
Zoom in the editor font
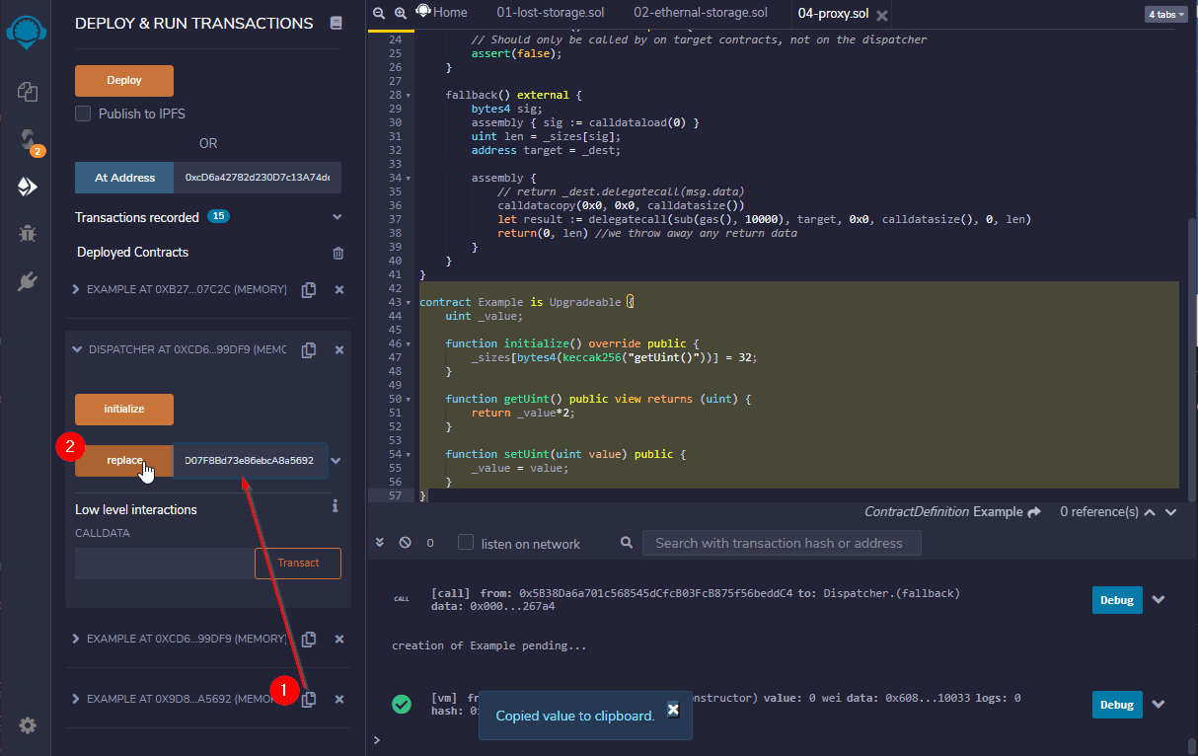(x=401, y=13)
